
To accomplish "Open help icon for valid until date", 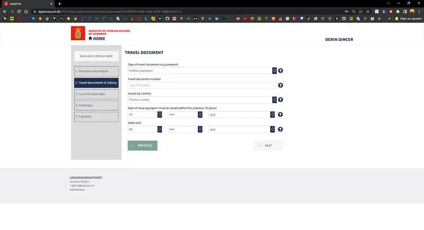I will (280, 129).
